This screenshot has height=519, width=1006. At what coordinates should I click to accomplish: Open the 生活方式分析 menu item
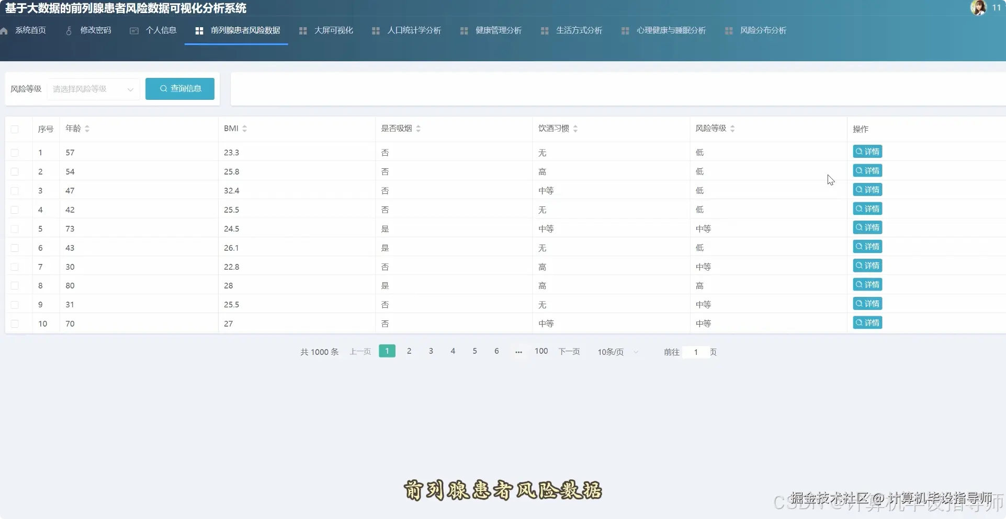[579, 30]
